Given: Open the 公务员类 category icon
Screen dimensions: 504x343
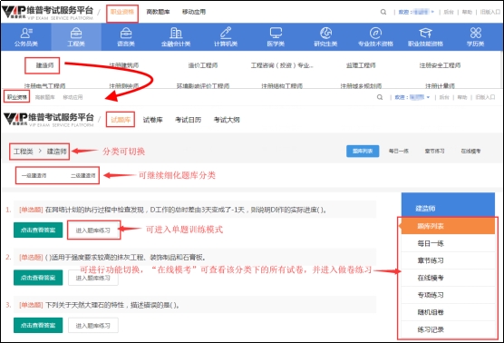Looking at the screenshot, I should 26,33.
